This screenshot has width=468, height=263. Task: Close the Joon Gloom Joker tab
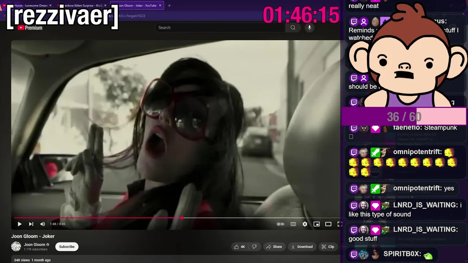coord(160,5)
